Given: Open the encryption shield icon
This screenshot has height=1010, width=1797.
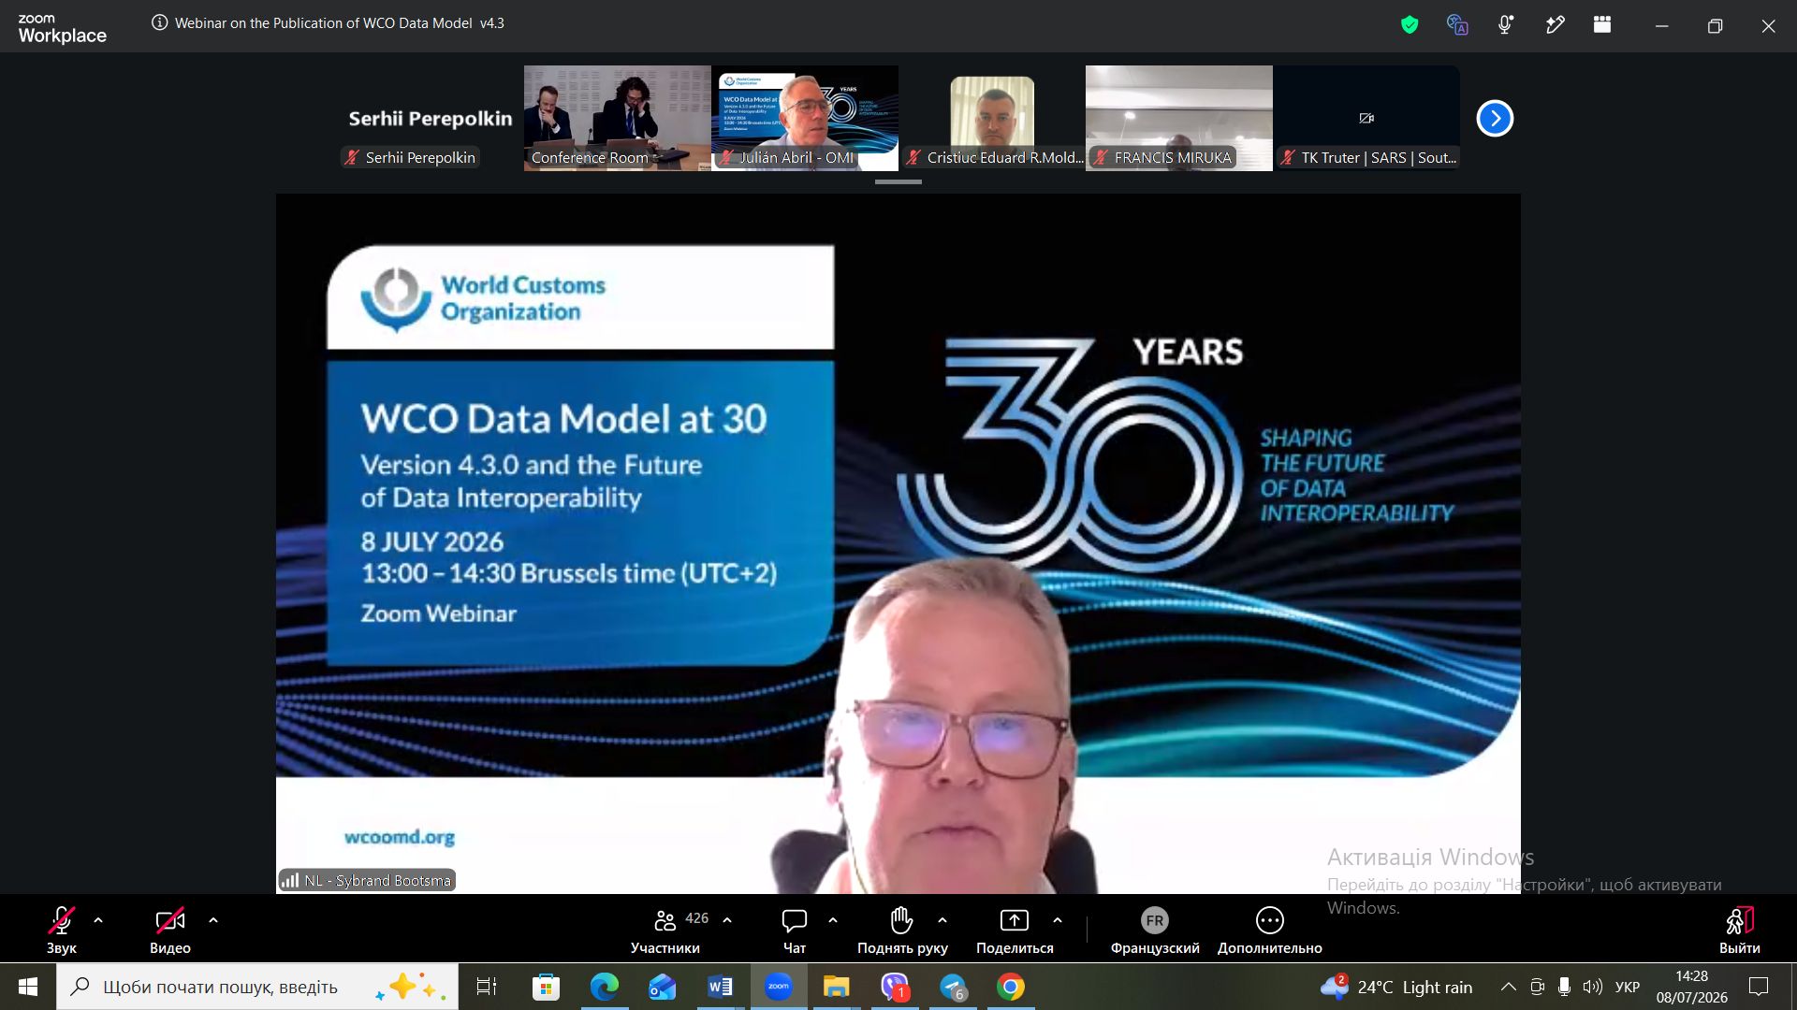Looking at the screenshot, I should click(x=1410, y=25).
